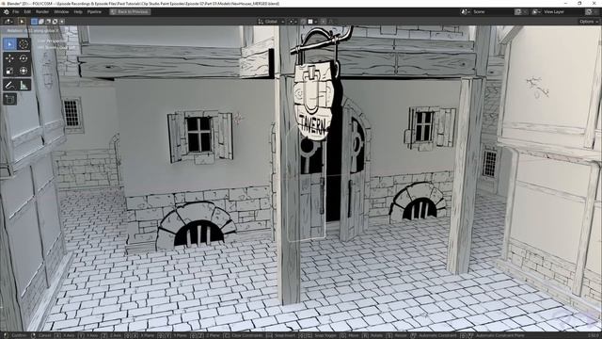Screen dimensions: 602x339
Task: Open the Pipeline menu
Action: [94, 12]
